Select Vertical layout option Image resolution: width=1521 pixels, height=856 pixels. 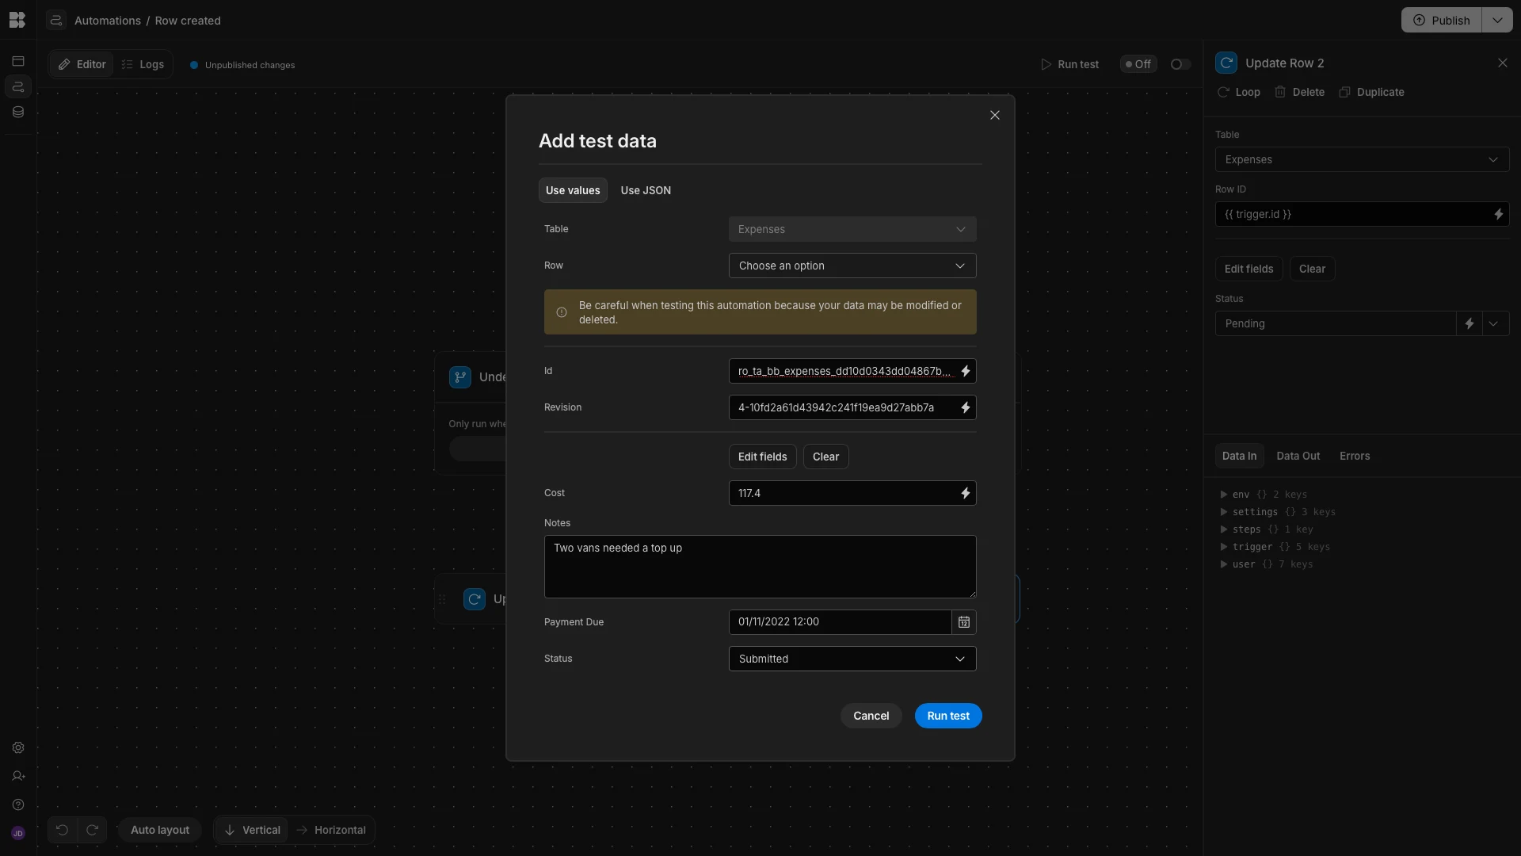[x=252, y=830]
